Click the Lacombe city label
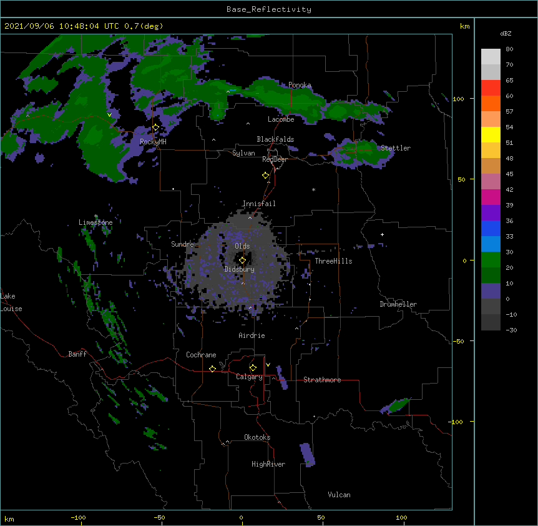Screen dimensions: 538x526 click(281, 119)
